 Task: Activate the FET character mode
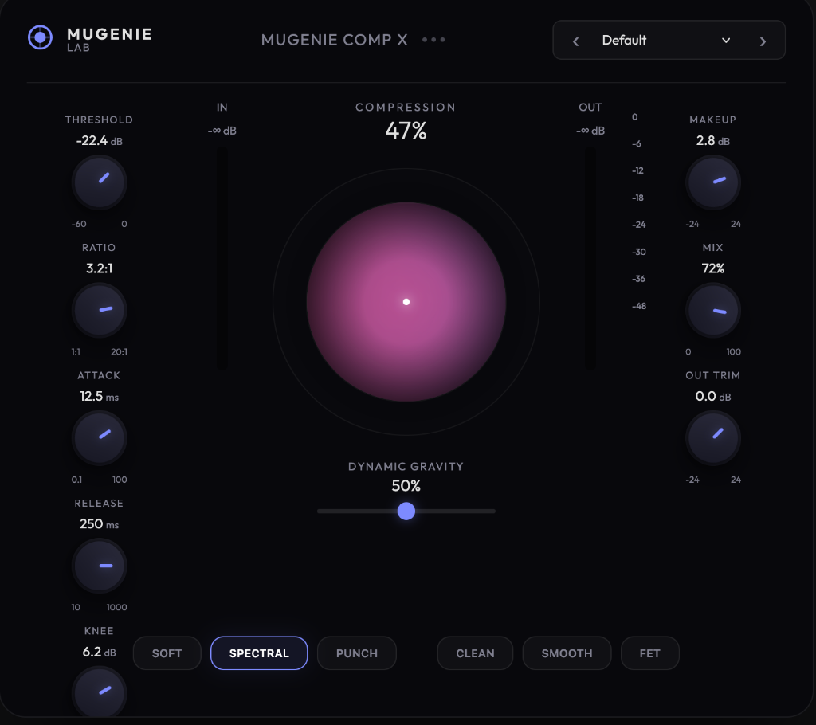(x=649, y=652)
